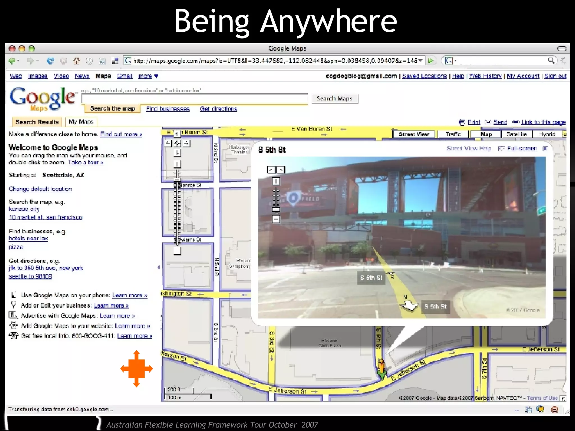575x431 pixels.
Task: Click 'Change default location' link
Action: 40,189
